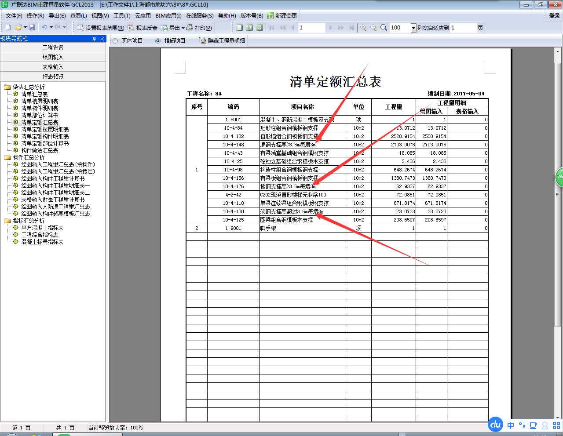Go to last page arrow
The width and height of the screenshot is (563, 436).
tap(351, 27)
